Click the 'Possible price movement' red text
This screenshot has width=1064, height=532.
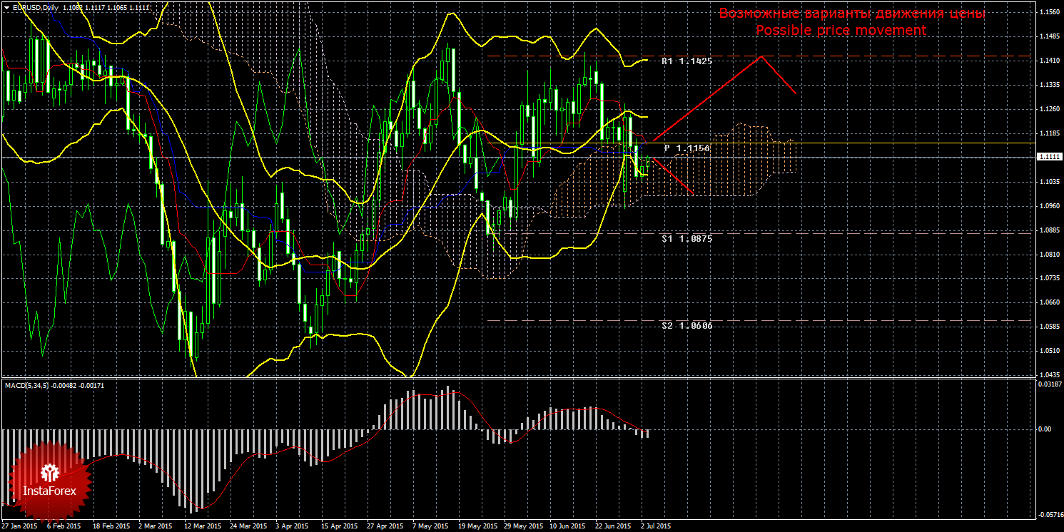pos(841,30)
